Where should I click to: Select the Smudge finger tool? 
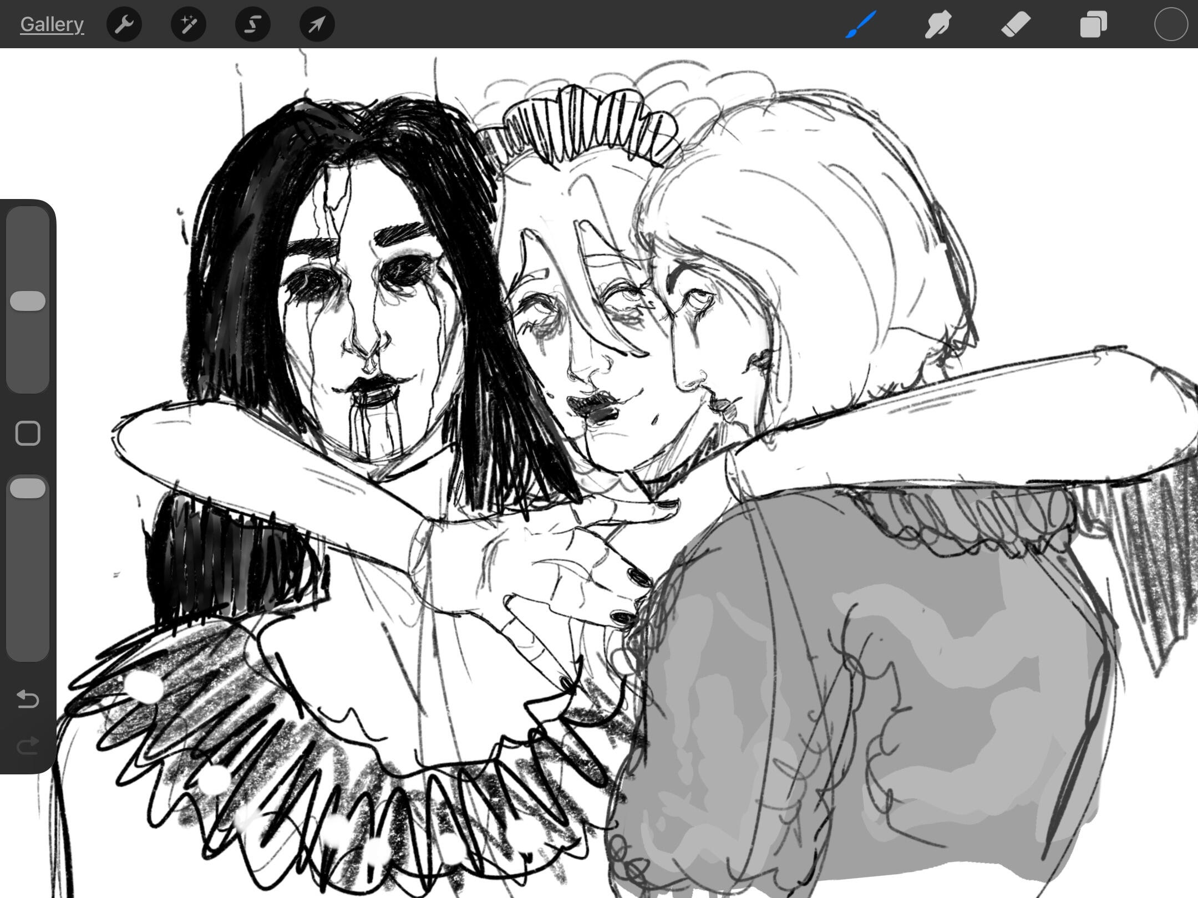point(938,24)
